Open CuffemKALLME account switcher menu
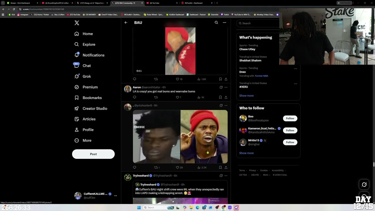Viewport: 375px width, 211px height. tap(96, 196)
